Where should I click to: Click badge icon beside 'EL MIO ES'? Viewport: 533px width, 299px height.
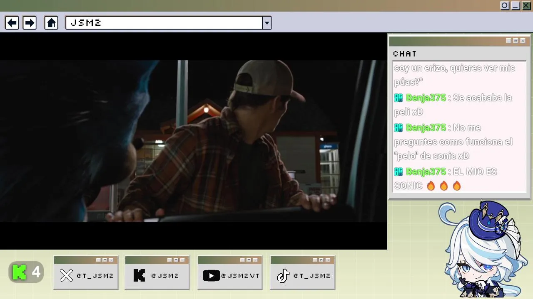399,172
